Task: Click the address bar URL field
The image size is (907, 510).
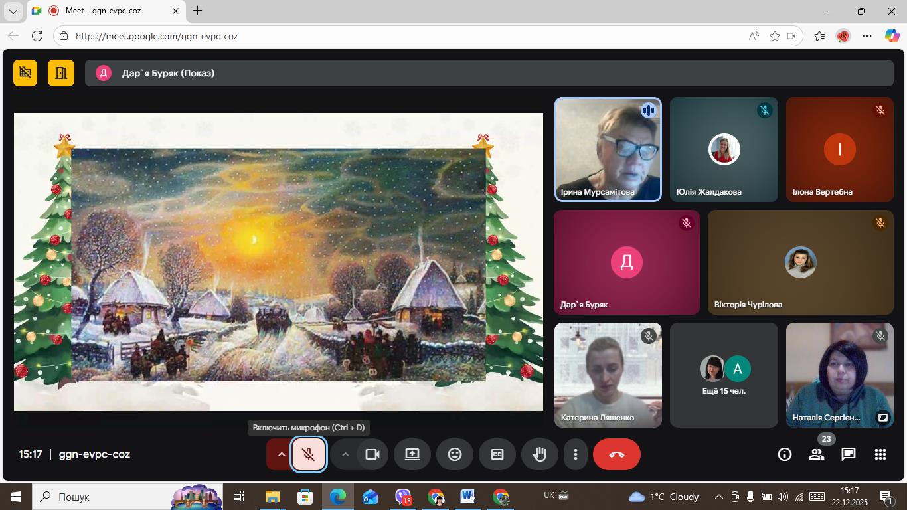Action: click(x=398, y=36)
